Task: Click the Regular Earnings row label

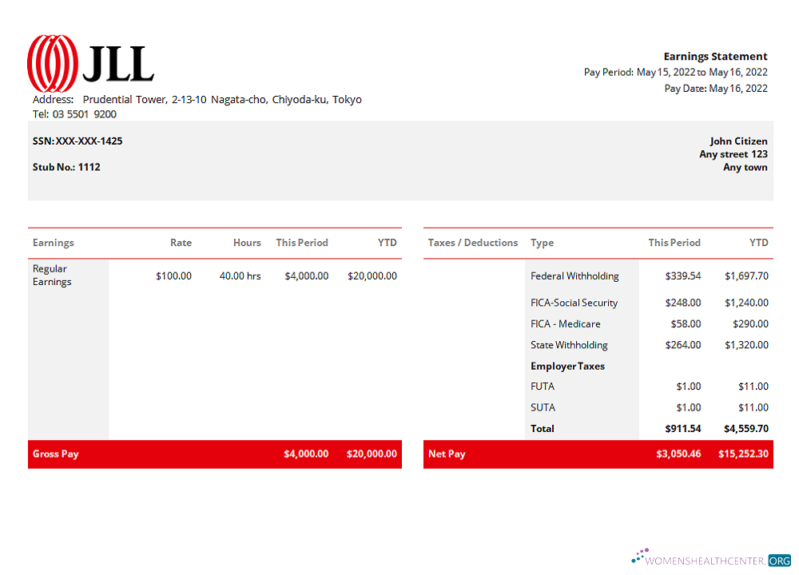Action: 52,275
